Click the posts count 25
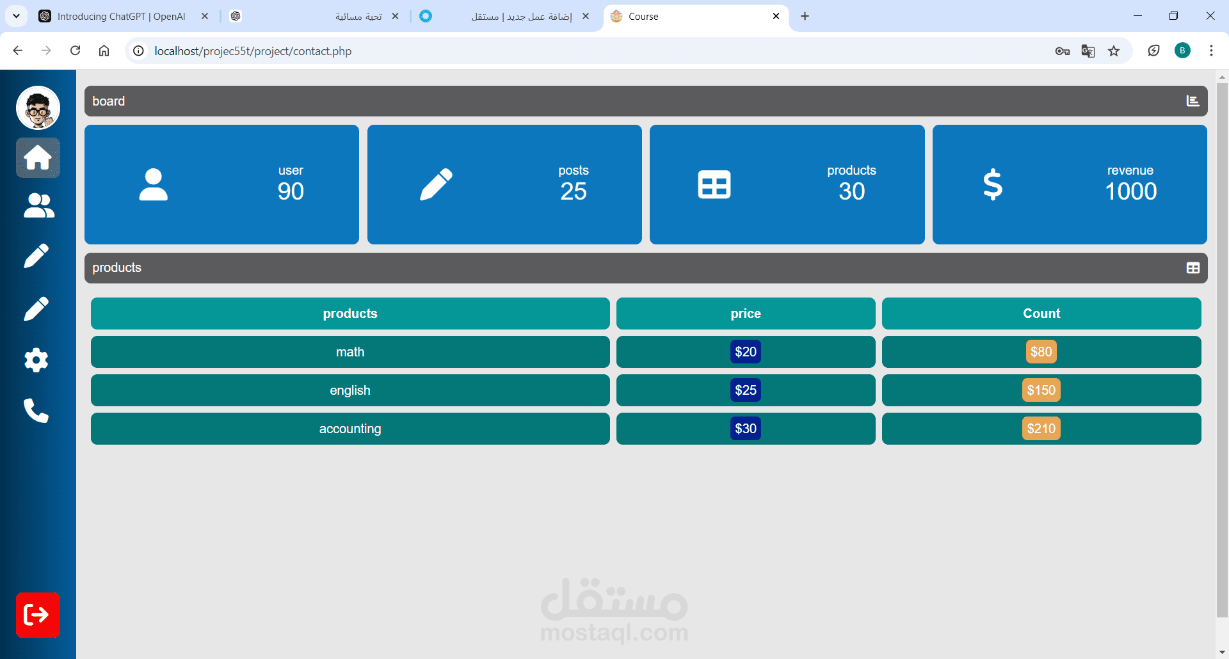The height and width of the screenshot is (659, 1229). [x=574, y=191]
